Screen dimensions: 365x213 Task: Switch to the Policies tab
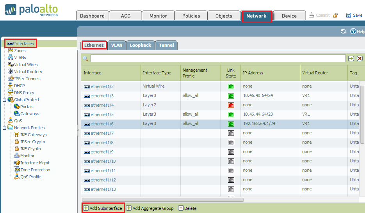pyautogui.click(x=191, y=16)
